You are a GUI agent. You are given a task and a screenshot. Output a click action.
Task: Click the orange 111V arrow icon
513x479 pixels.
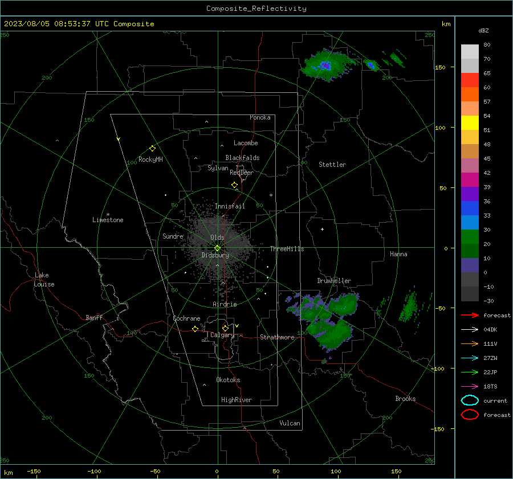[x=470, y=343]
